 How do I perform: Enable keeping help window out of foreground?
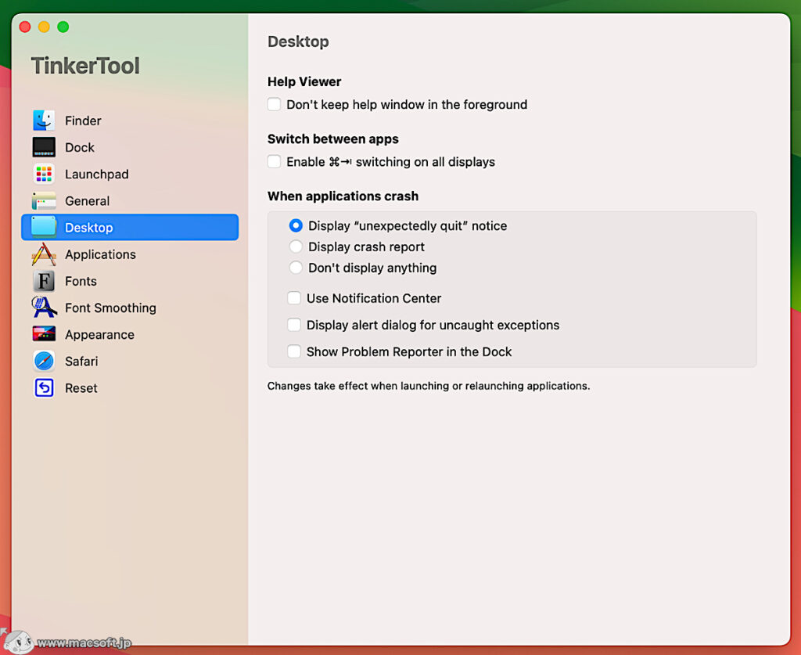(275, 104)
